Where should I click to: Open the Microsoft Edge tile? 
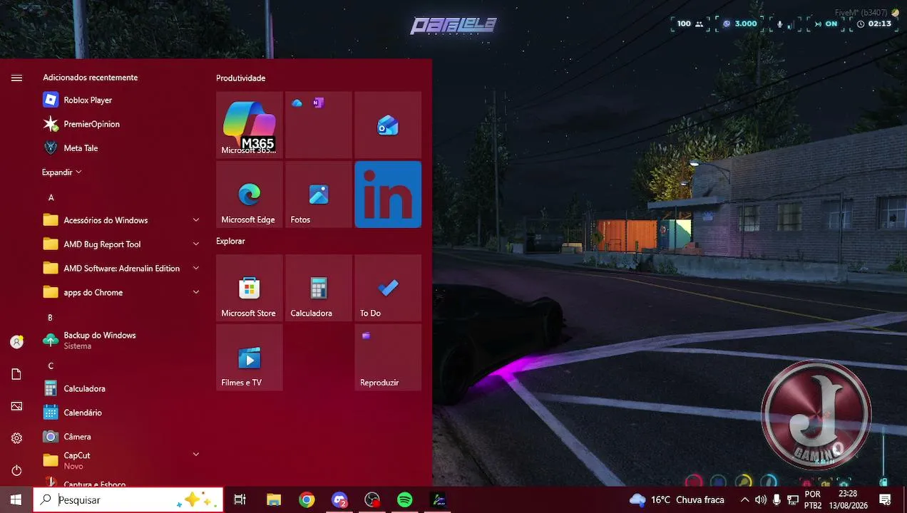pos(250,195)
